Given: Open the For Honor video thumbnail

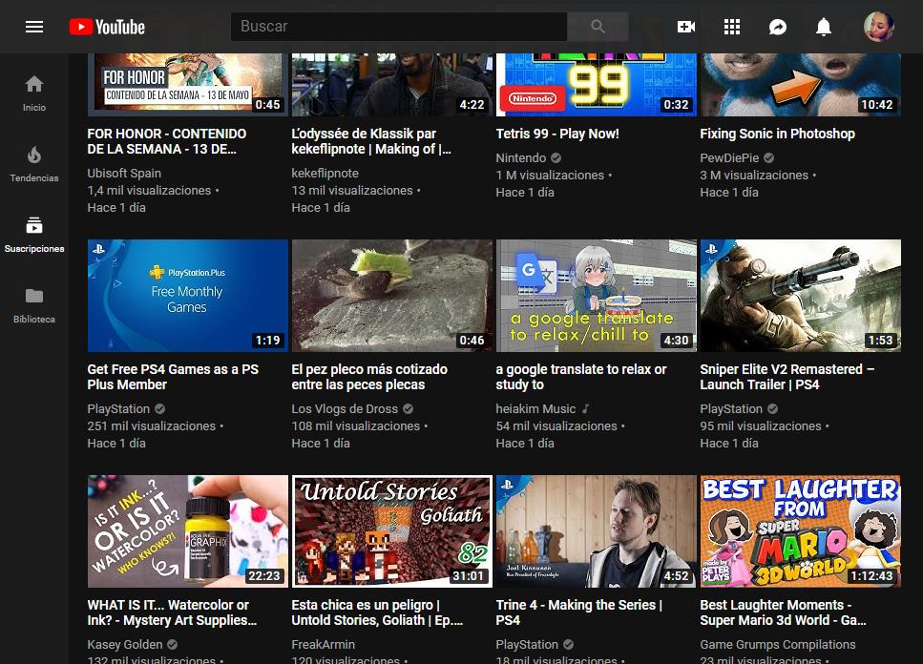Looking at the screenshot, I should (x=188, y=84).
